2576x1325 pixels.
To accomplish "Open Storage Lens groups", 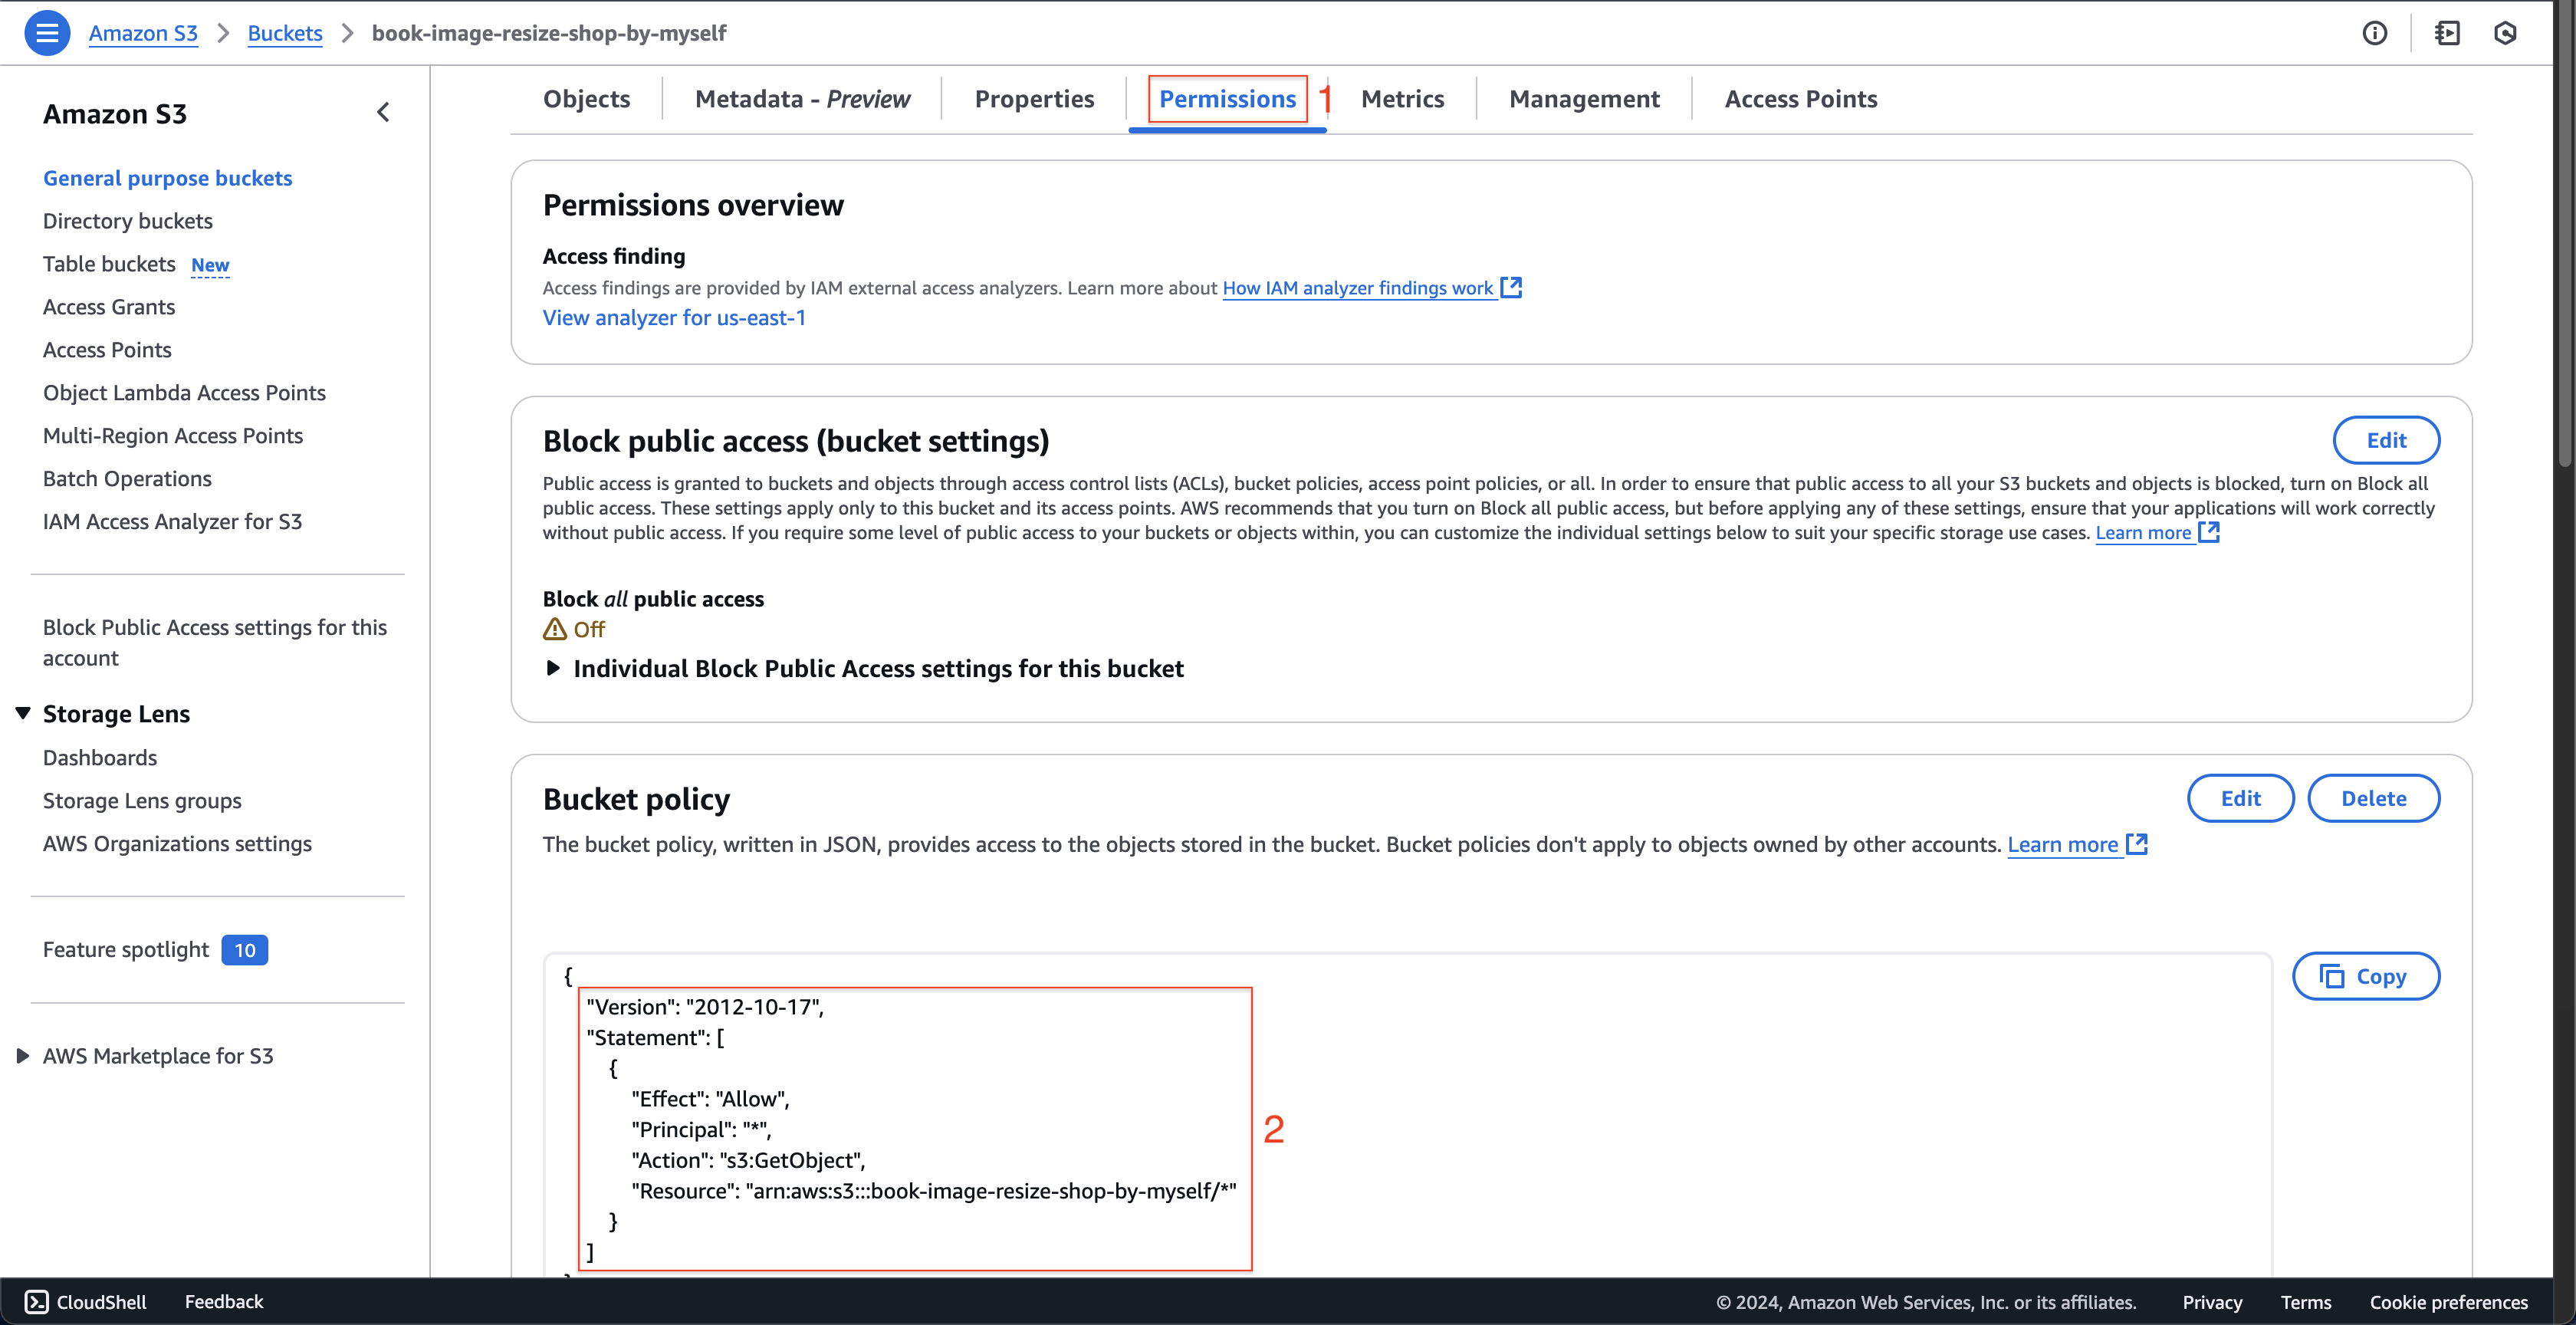I will (142, 801).
